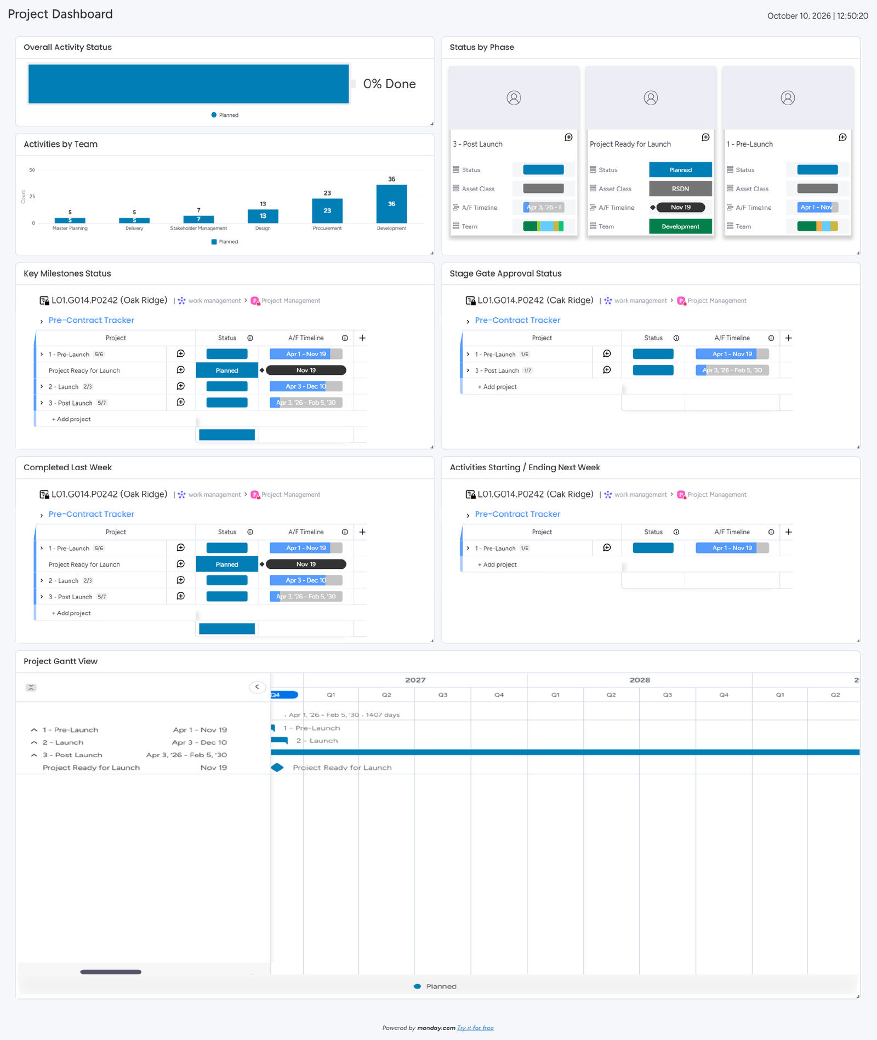Click add column plus in Completed Last Week

(x=362, y=532)
